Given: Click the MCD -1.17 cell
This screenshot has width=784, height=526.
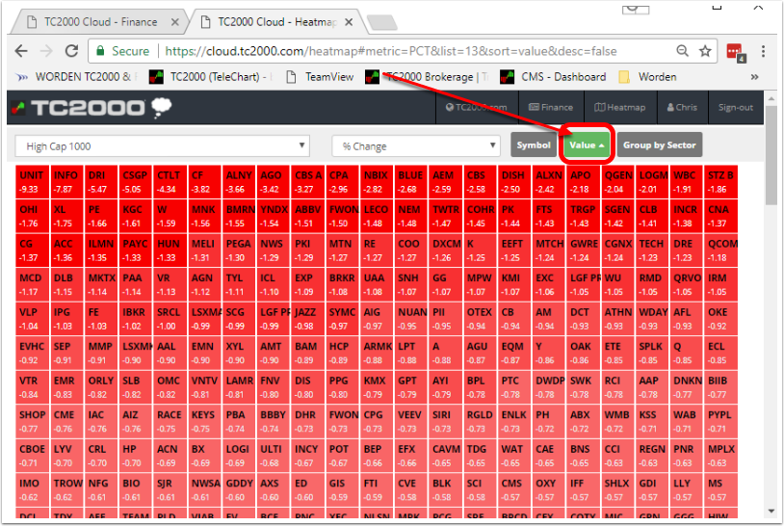Looking at the screenshot, I should point(33,284).
